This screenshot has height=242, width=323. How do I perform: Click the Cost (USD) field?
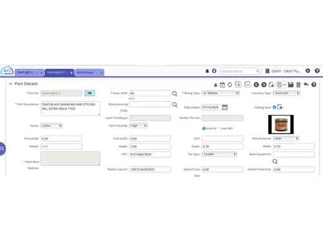coord(150,139)
